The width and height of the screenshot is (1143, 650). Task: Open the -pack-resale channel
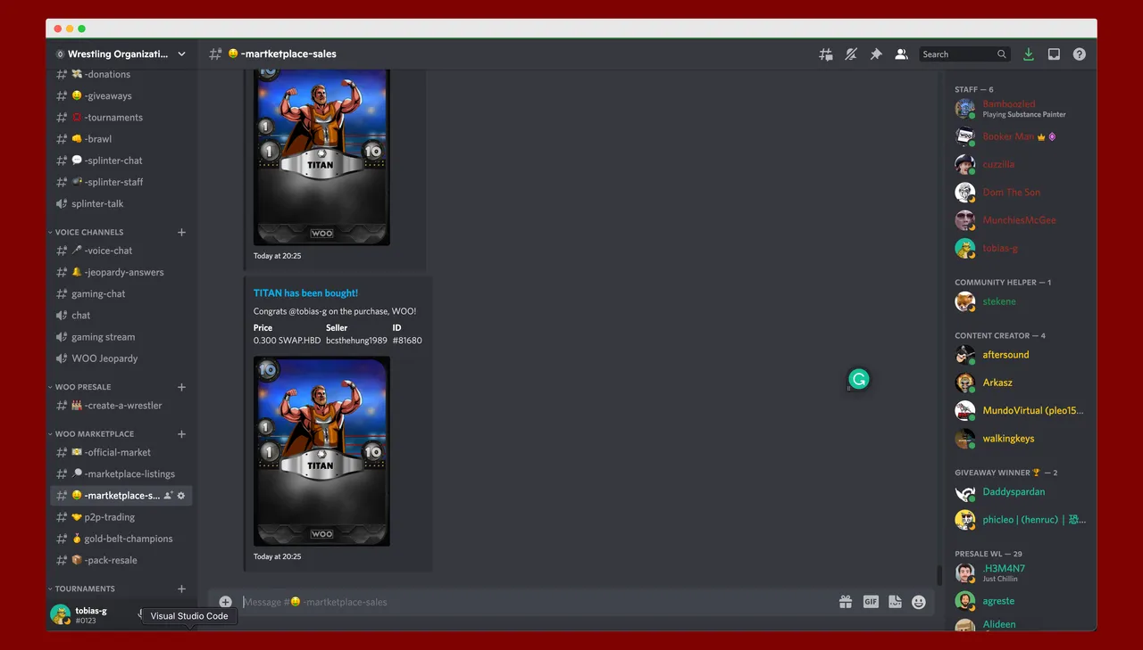tap(121, 560)
